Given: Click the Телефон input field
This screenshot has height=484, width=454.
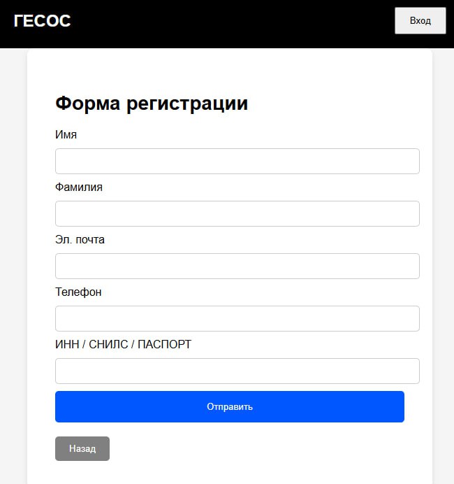Looking at the screenshot, I should coord(237,318).
